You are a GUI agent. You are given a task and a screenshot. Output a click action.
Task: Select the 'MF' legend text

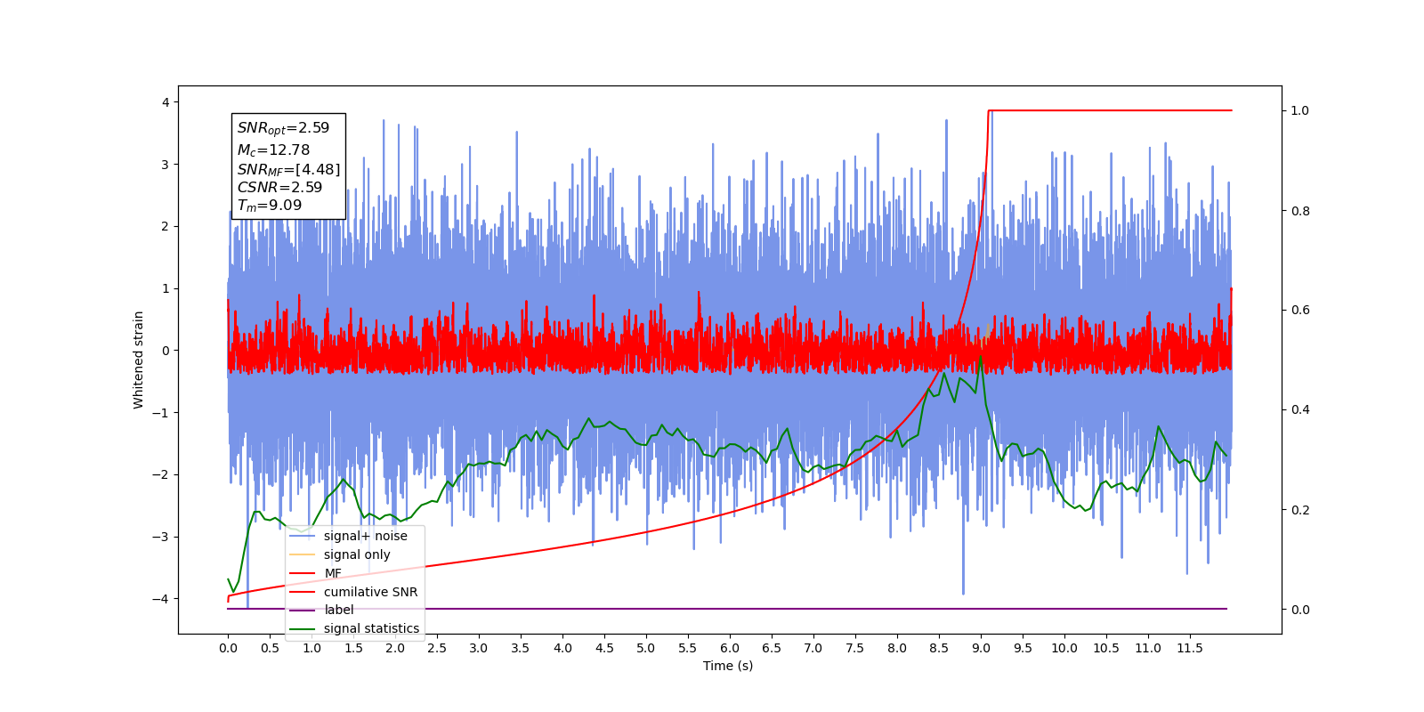point(333,573)
